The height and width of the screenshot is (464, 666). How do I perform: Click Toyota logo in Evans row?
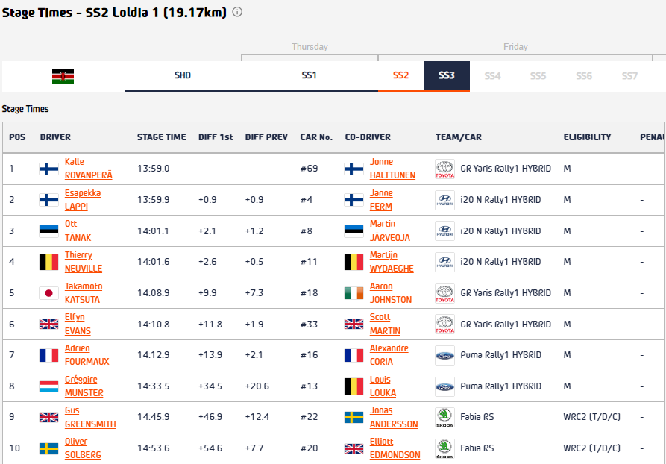tap(444, 325)
